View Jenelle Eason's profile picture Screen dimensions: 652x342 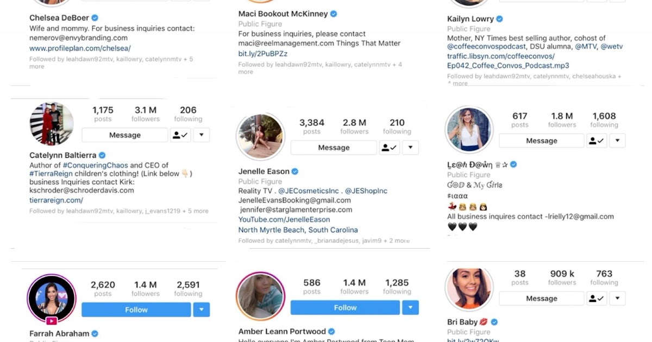(x=260, y=136)
